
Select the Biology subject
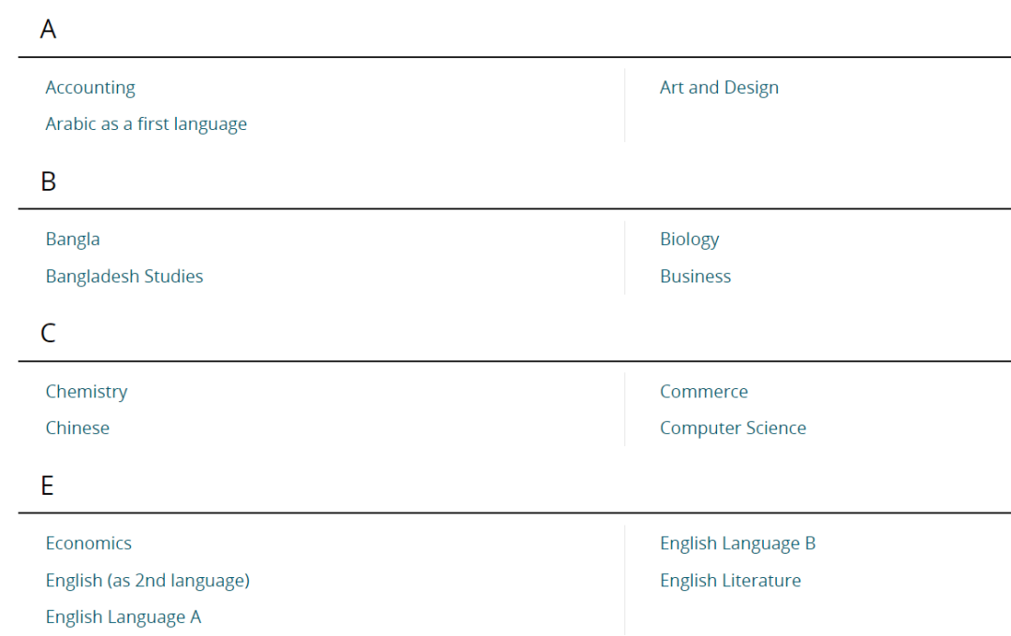689,239
